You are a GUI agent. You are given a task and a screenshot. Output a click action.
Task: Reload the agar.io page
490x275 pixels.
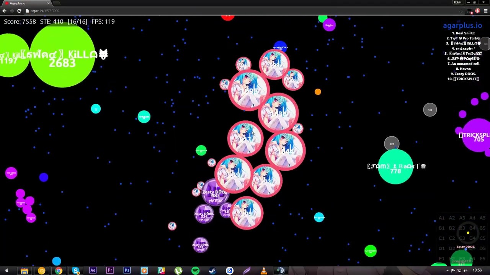19,11
